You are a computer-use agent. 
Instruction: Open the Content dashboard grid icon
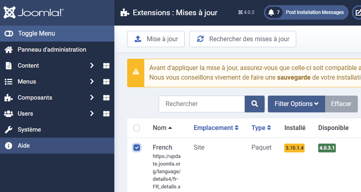[x=106, y=66]
